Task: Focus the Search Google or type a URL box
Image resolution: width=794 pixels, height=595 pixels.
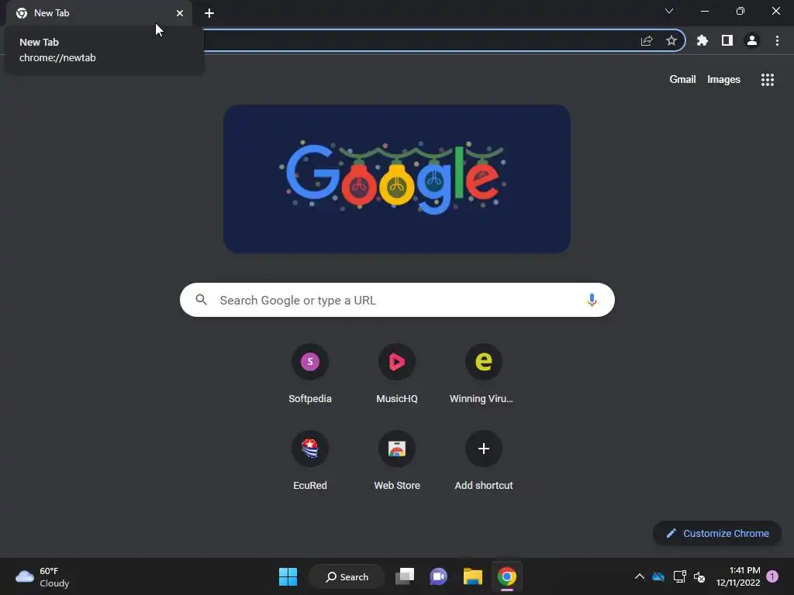Action: (x=397, y=300)
